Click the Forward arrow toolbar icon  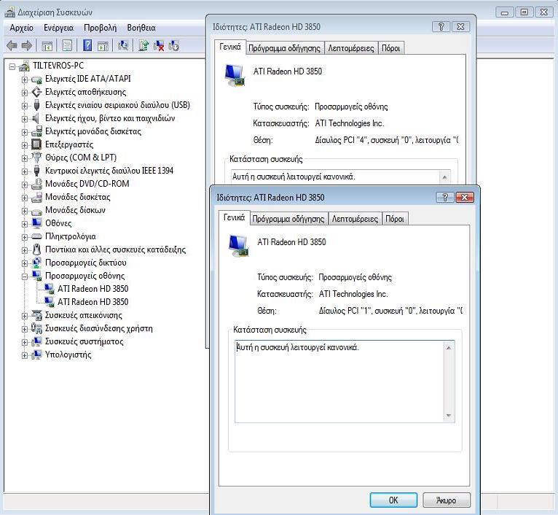coord(27,46)
